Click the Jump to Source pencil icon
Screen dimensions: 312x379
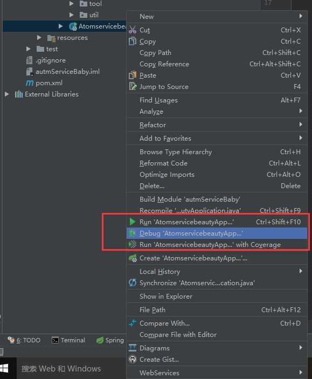(133, 86)
